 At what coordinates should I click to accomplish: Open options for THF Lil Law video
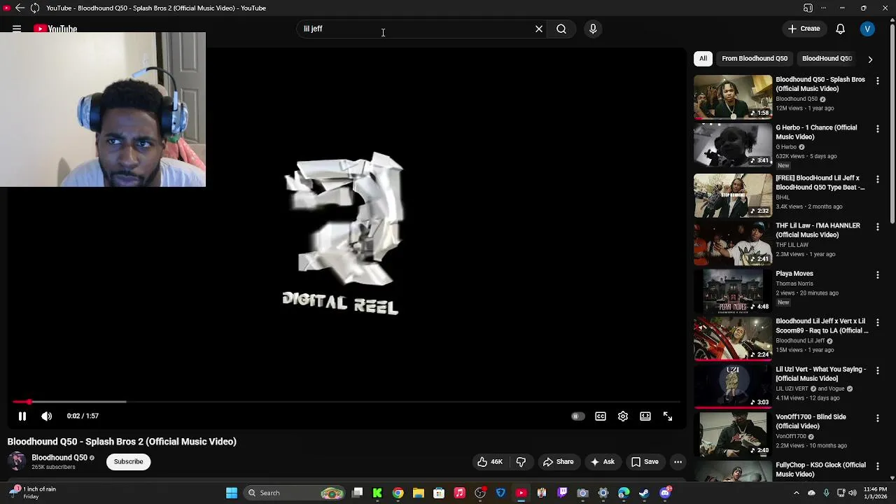coord(877,227)
